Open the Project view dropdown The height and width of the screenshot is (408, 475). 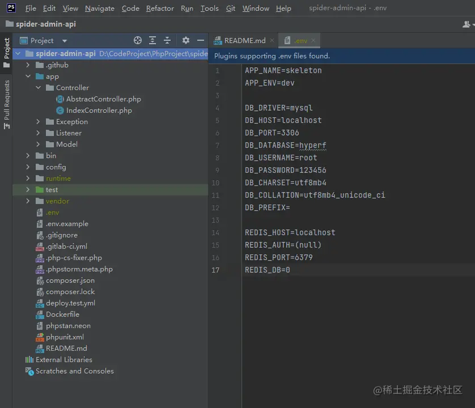point(64,41)
